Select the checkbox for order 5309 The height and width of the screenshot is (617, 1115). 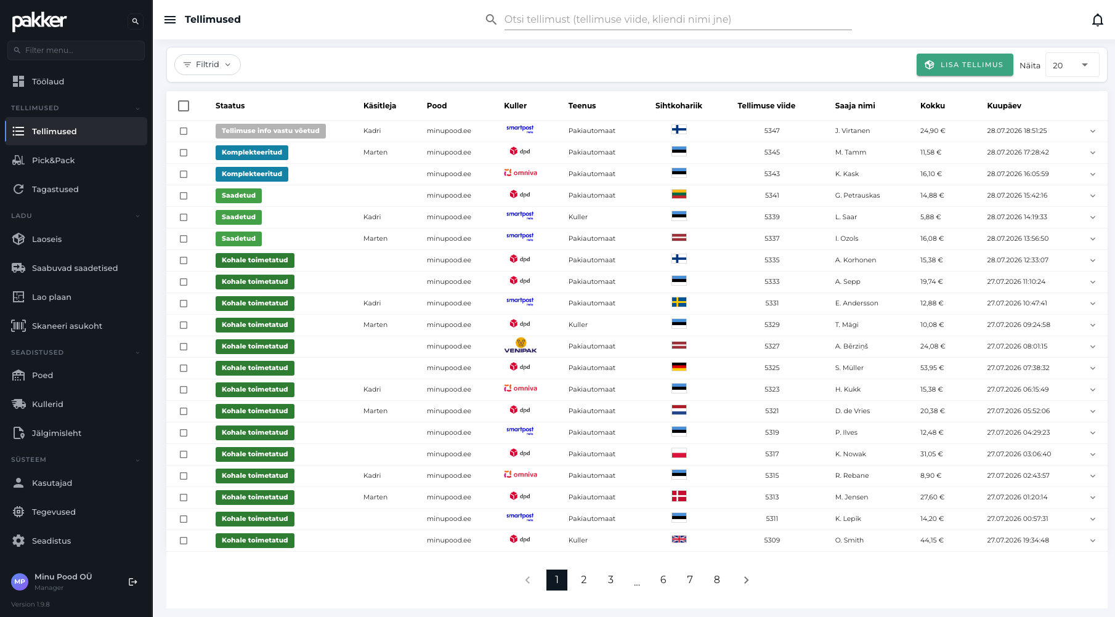click(184, 541)
